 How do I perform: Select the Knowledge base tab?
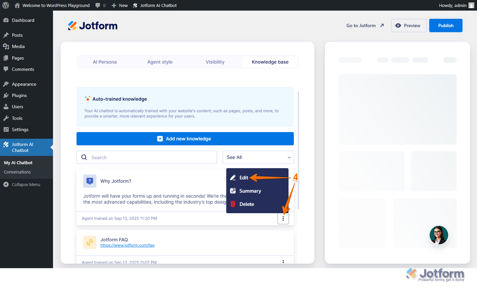click(270, 62)
